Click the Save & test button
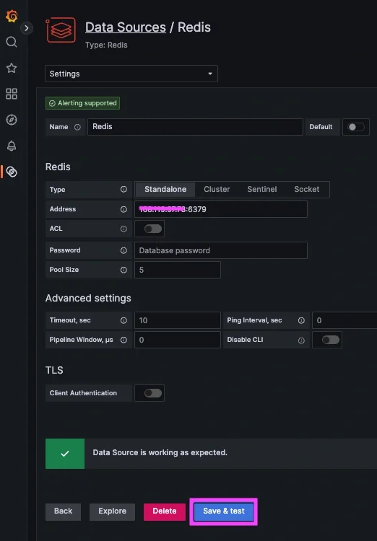 [224, 511]
